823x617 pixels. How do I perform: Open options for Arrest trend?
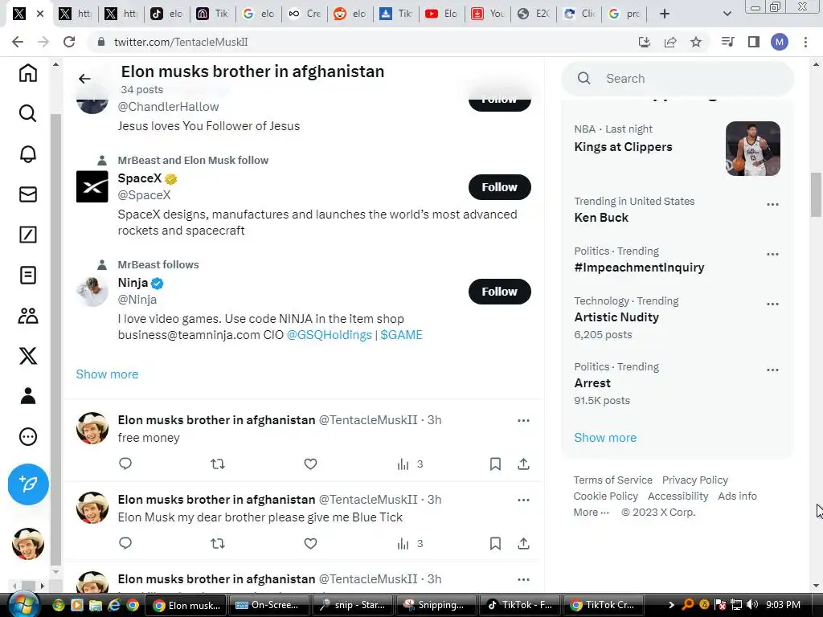tap(772, 370)
